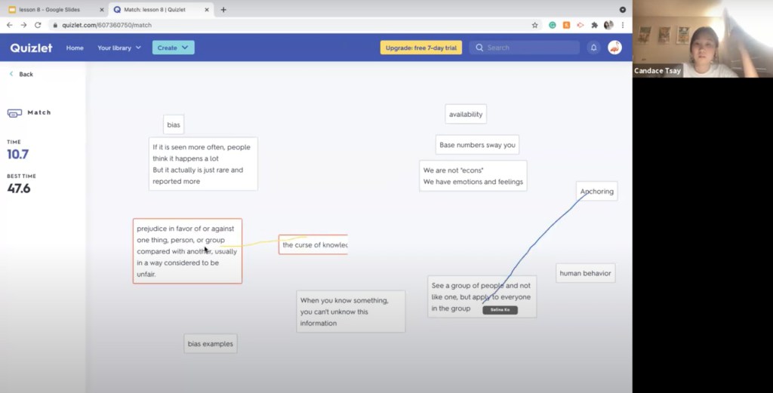Switch to the lesson 8 Google Slides tab

(54, 10)
